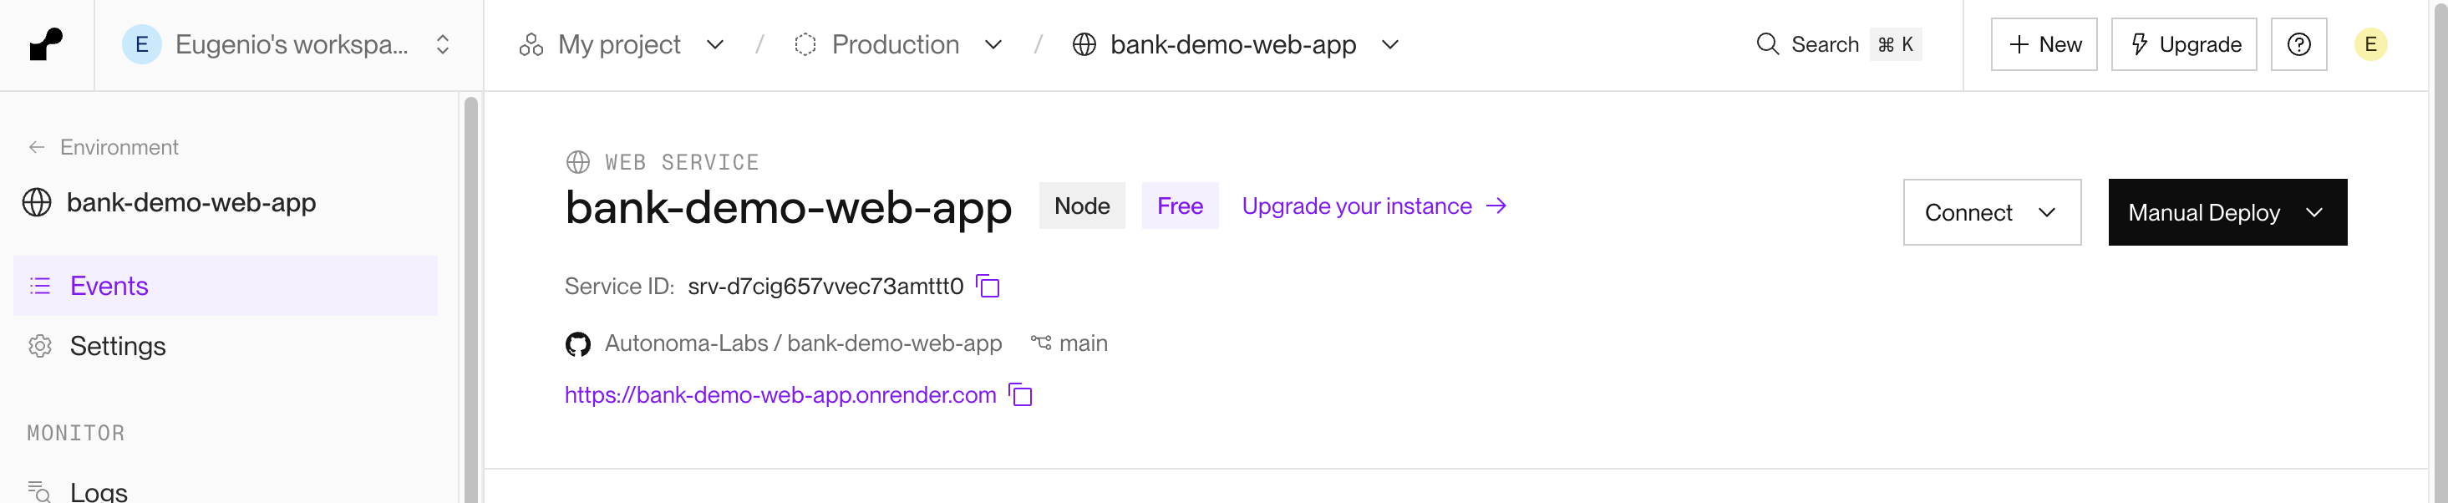Click the Search field
The height and width of the screenshot is (503, 2448).
(1838, 44)
